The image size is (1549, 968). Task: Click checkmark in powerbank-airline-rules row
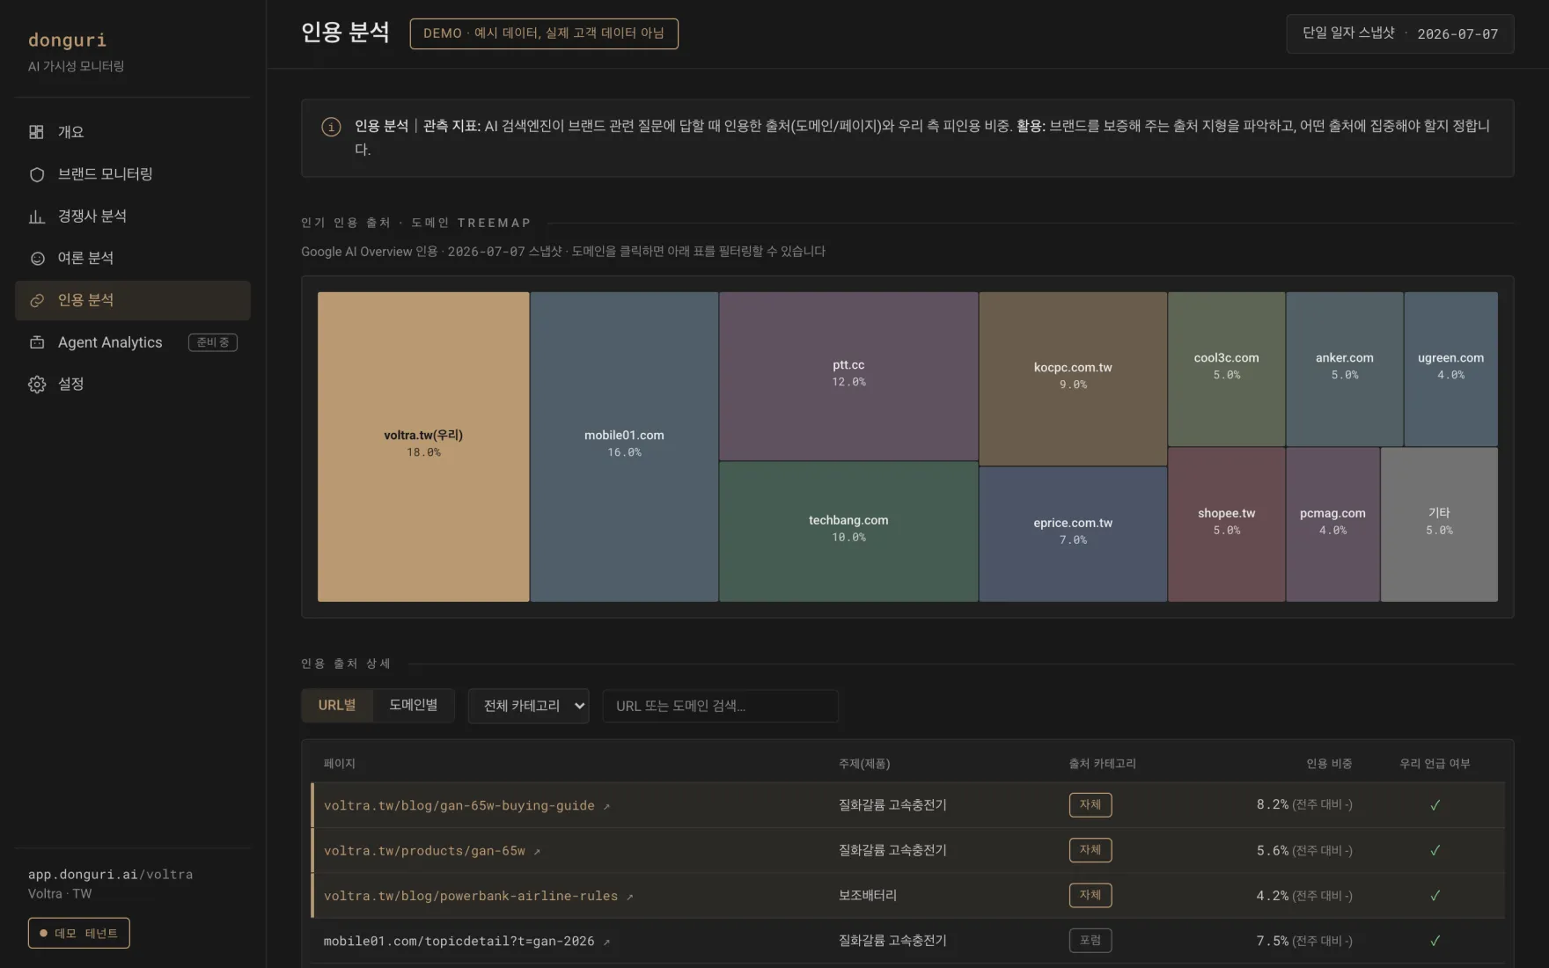(x=1435, y=896)
